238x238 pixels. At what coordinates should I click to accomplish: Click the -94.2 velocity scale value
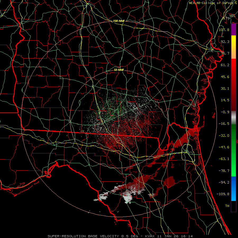(224, 182)
